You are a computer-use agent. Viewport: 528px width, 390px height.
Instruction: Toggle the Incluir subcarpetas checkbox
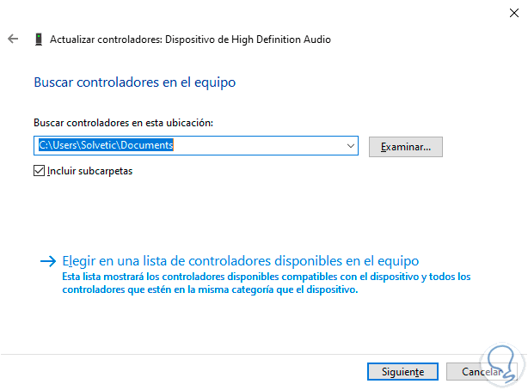pyautogui.click(x=39, y=170)
